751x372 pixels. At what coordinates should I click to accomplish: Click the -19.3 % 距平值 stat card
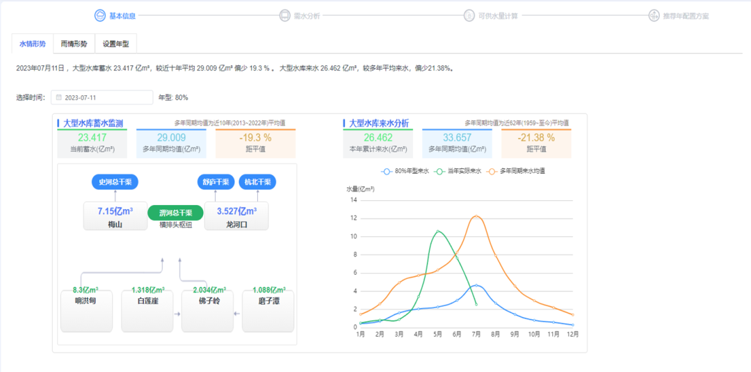[255, 143]
